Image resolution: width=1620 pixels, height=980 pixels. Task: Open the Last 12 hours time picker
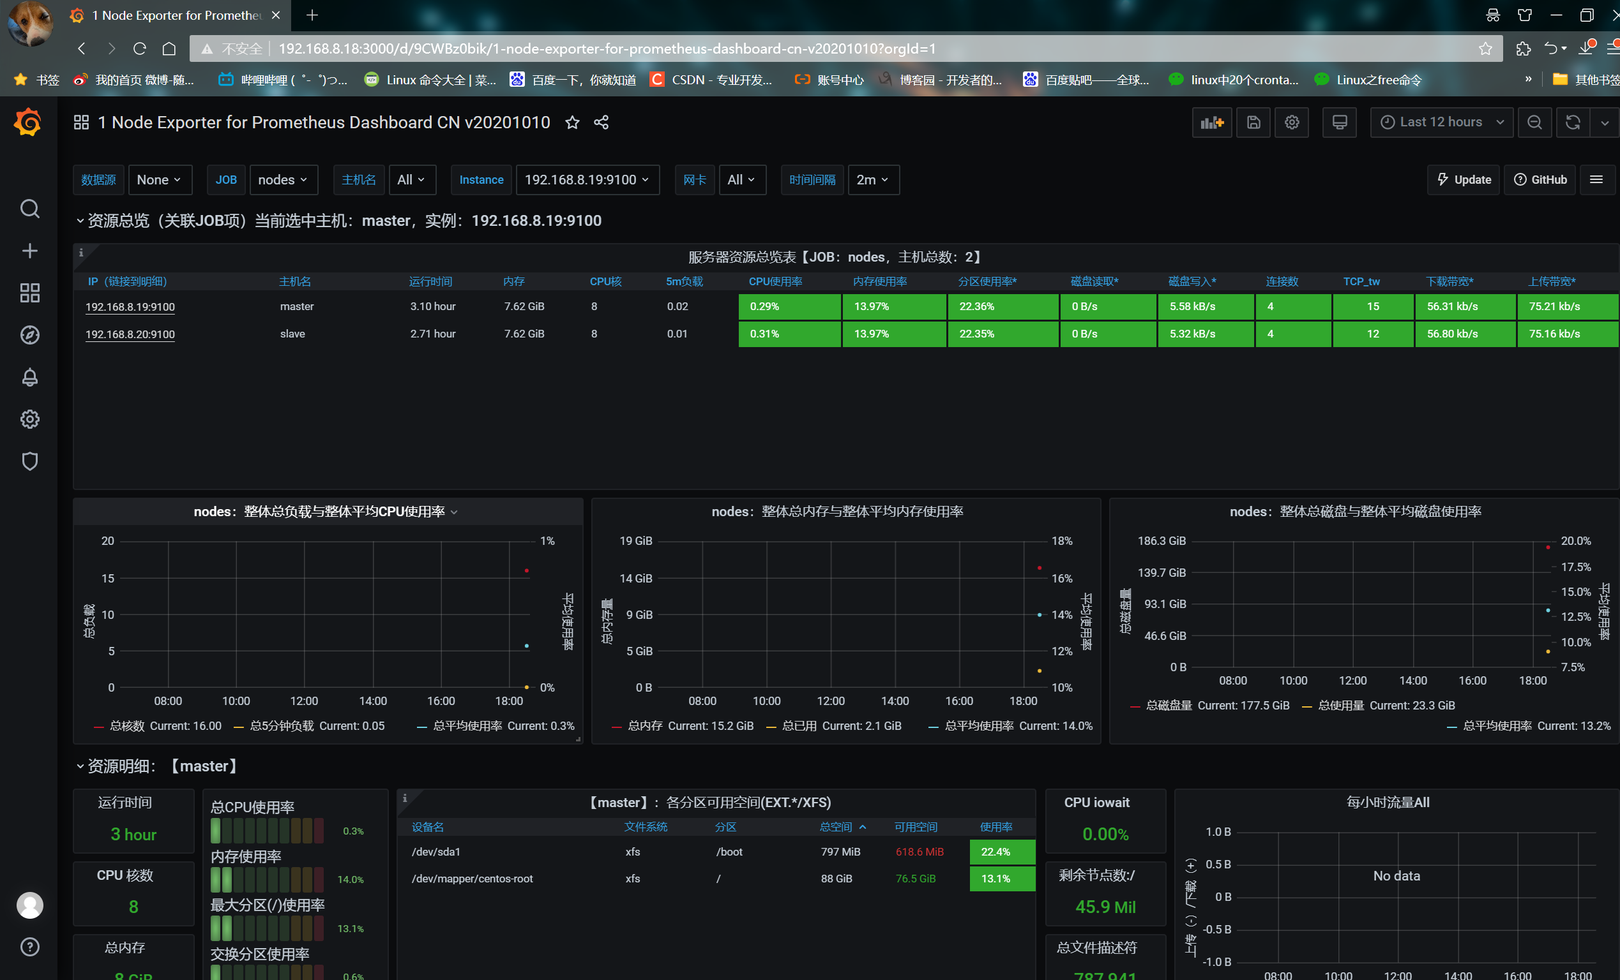click(x=1441, y=123)
